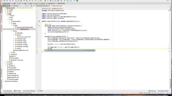The height and width of the screenshot is (96, 172).
Task: Click the MainActivity editor breadcrumb
Action: (x=46, y=9)
